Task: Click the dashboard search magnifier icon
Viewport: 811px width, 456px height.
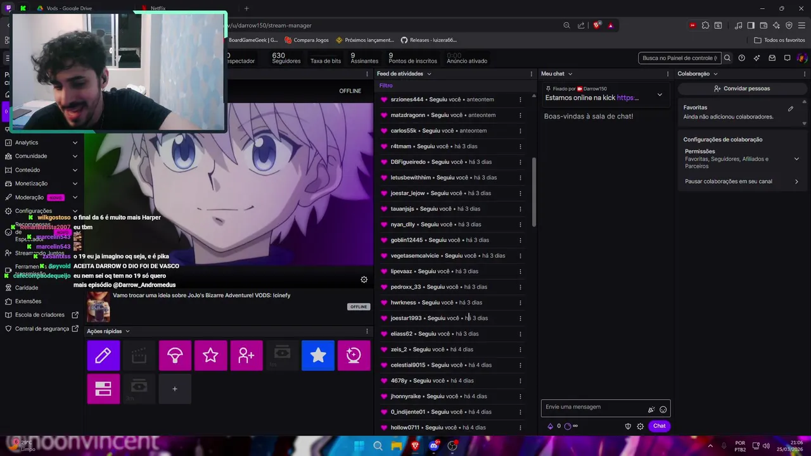Action: point(727,58)
